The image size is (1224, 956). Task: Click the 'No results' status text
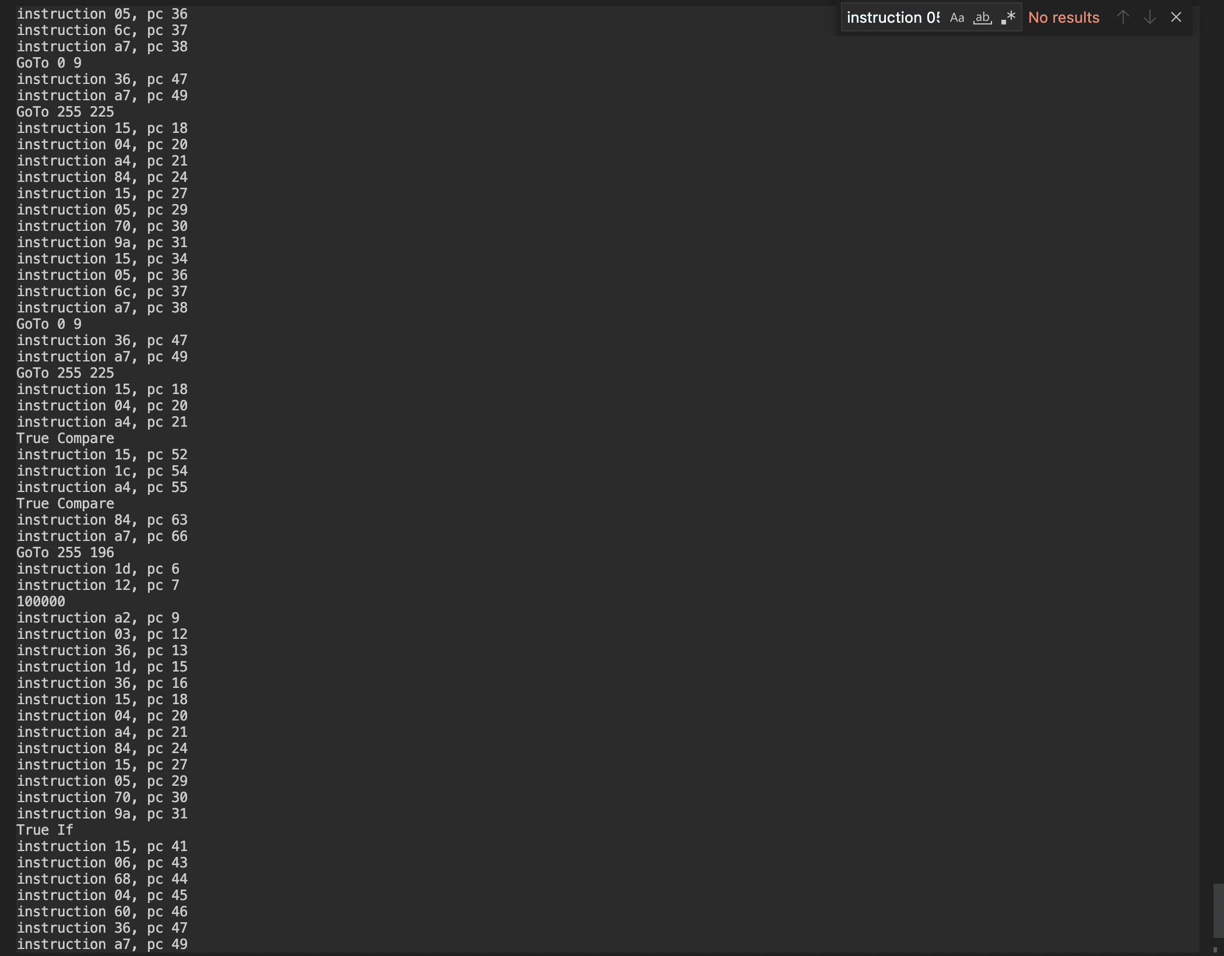pyautogui.click(x=1063, y=17)
